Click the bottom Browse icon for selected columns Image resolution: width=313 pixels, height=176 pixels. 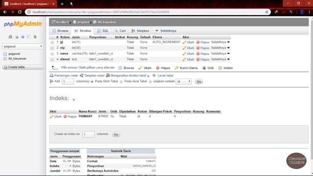[120, 68]
